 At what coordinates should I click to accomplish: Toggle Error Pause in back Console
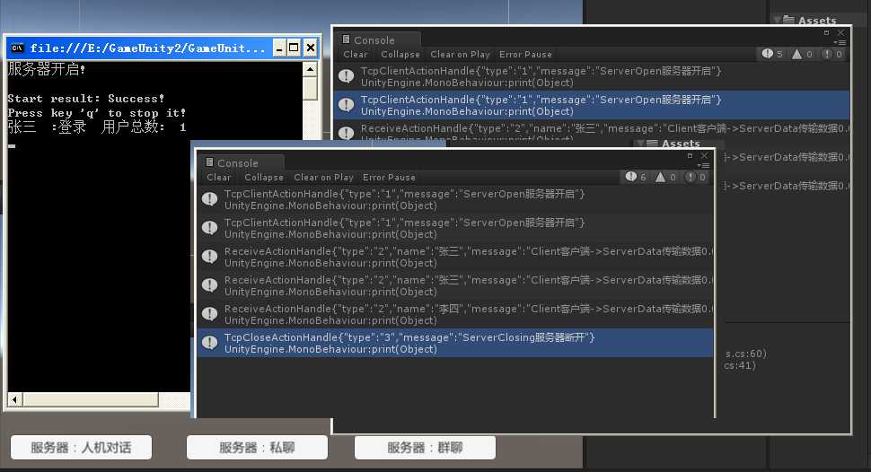(x=525, y=55)
